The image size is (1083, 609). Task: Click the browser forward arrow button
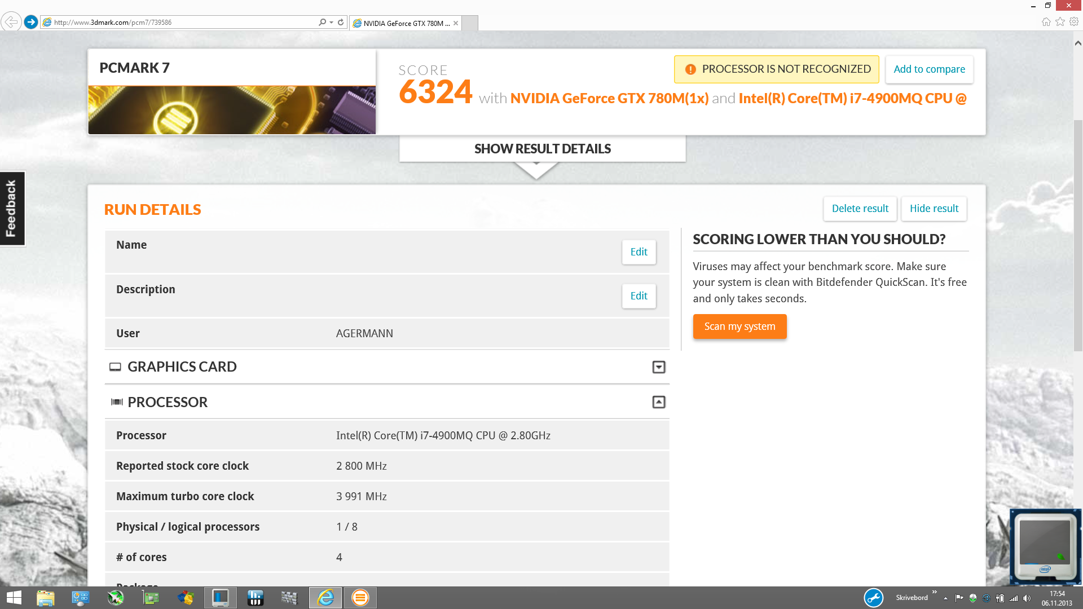[31, 22]
